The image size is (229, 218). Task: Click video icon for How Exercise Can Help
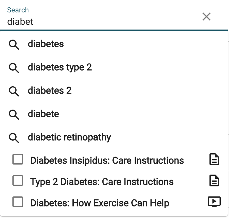click(214, 202)
